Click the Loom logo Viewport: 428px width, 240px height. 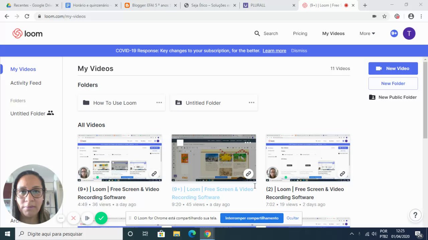(x=27, y=33)
